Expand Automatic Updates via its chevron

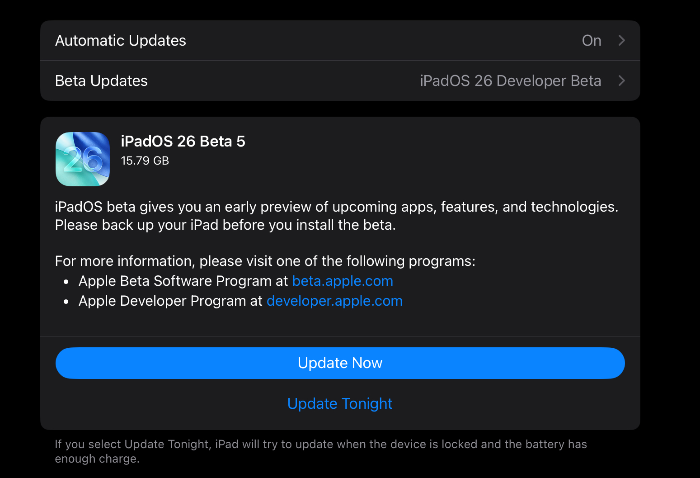tap(621, 41)
